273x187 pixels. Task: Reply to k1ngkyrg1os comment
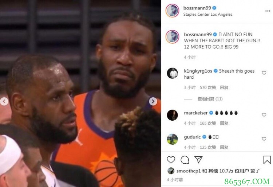click(x=224, y=87)
